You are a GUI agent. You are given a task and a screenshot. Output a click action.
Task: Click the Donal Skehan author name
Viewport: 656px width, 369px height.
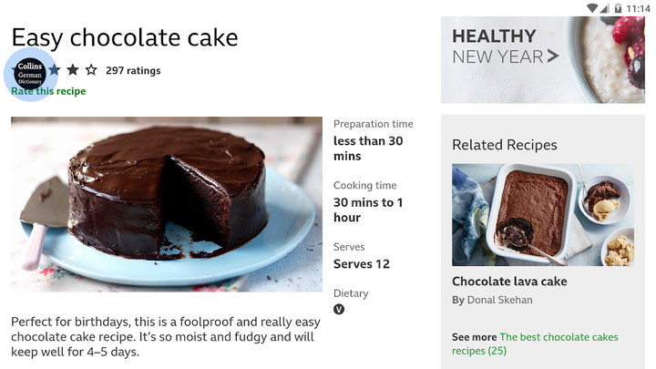pyautogui.click(x=500, y=300)
